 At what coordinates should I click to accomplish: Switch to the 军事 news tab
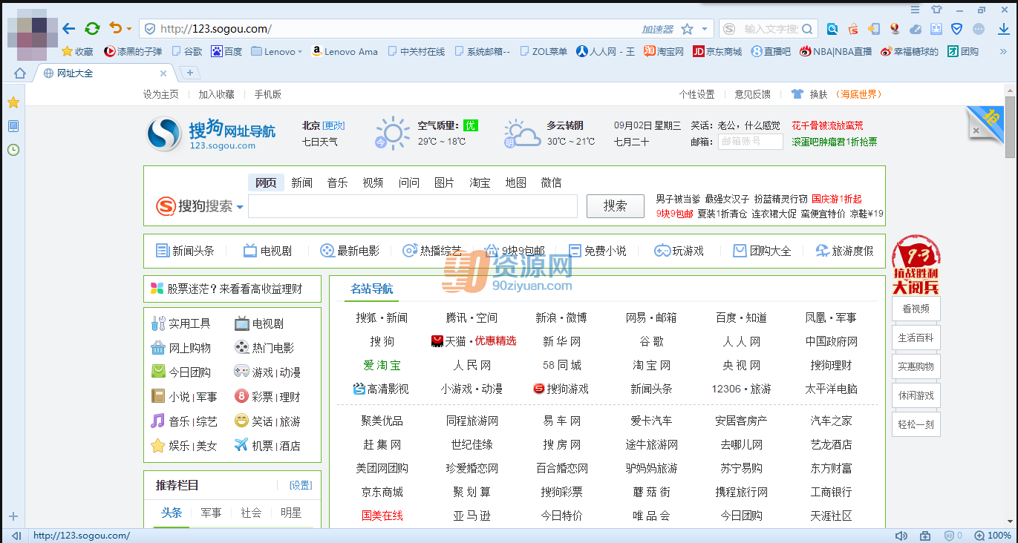(211, 513)
